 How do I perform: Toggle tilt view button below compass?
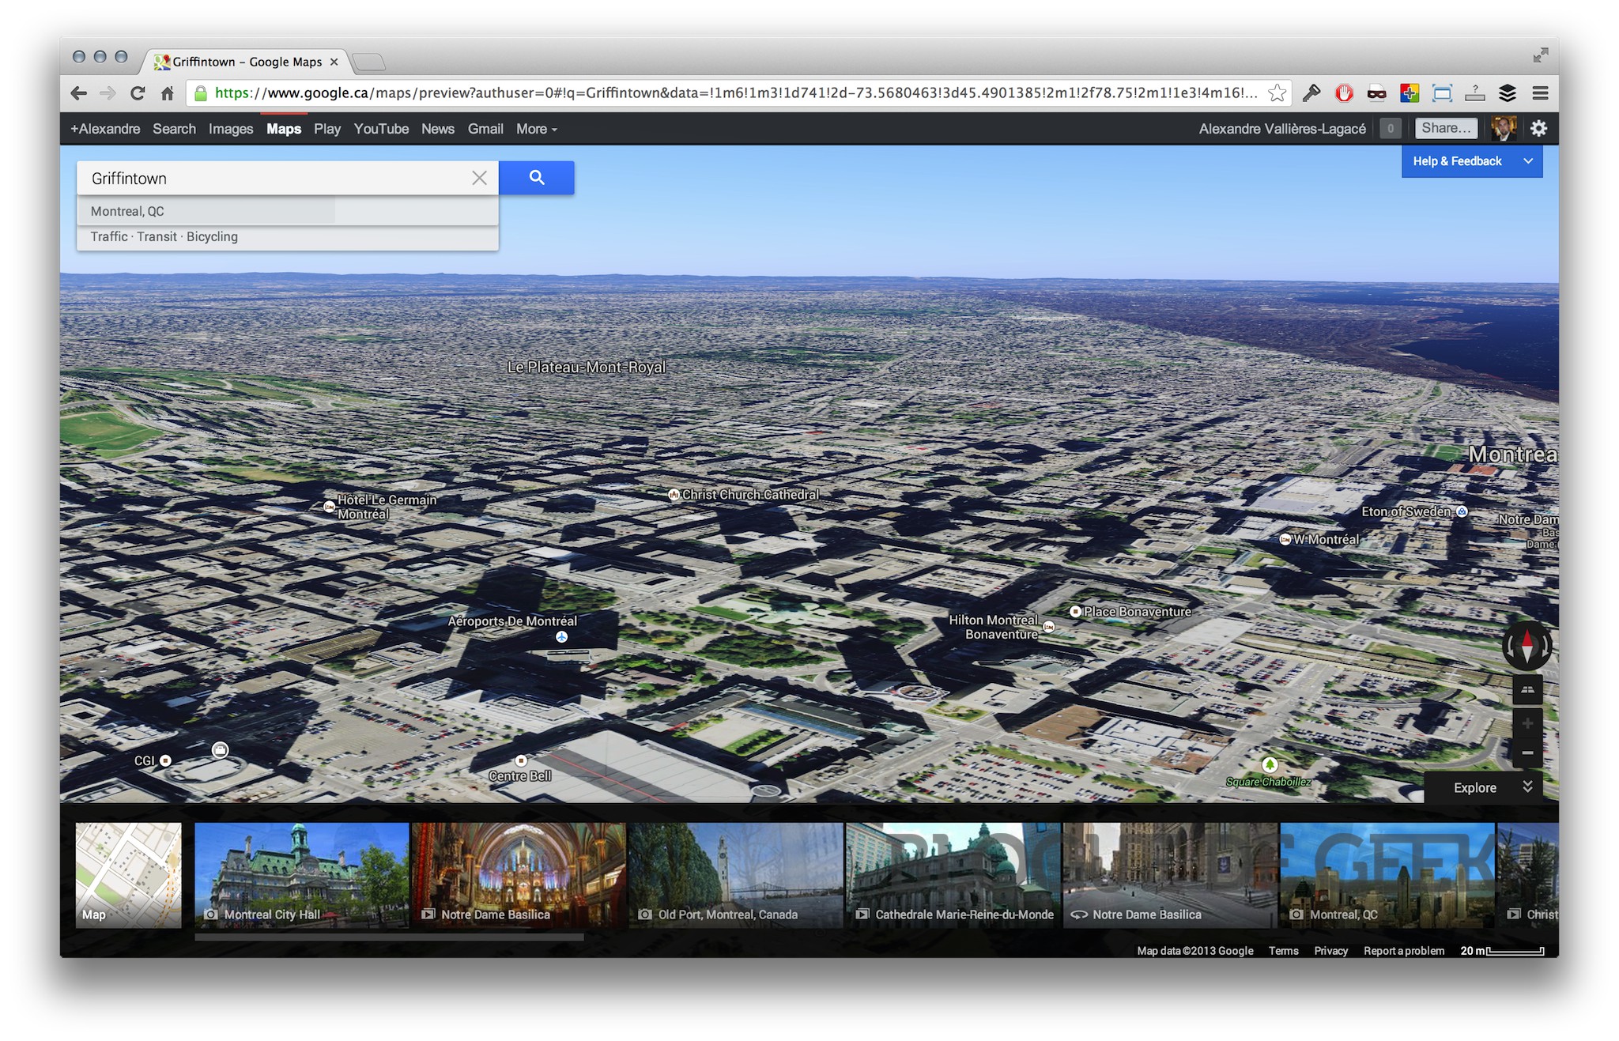coord(1527,690)
